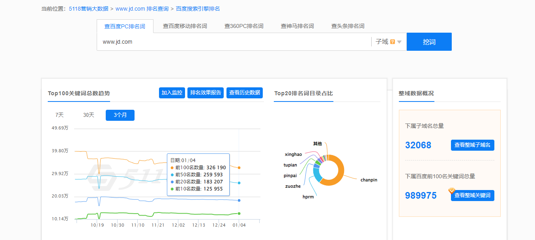Click the xinghao chart label

click(x=293, y=154)
